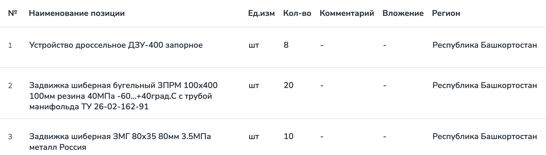Click the attachment dash in the ЗМГ row
Image resolution: width=546 pixels, height=155 pixels.
pos(384,136)
